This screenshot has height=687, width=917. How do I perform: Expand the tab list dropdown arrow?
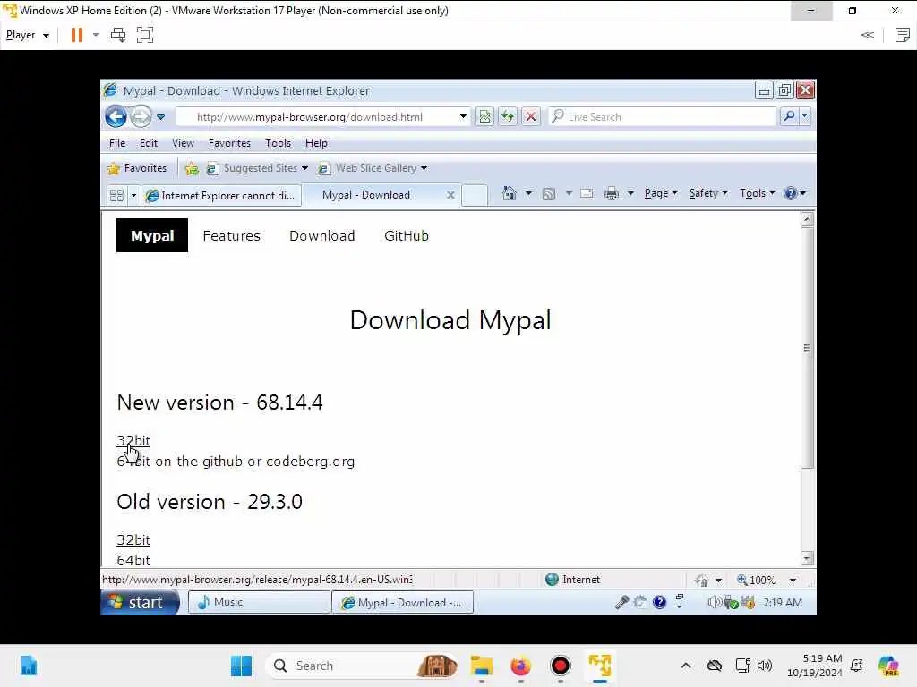pos(133,195)
